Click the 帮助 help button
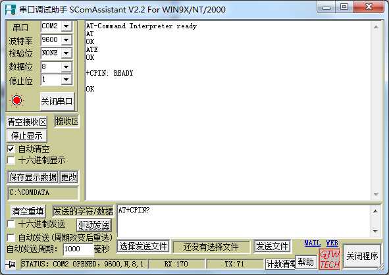 306,262
